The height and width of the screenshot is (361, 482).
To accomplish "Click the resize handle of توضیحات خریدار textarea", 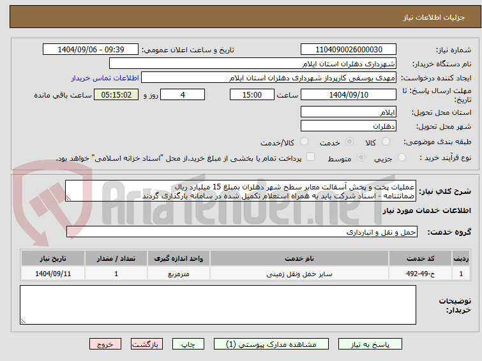I will point(23,321).
